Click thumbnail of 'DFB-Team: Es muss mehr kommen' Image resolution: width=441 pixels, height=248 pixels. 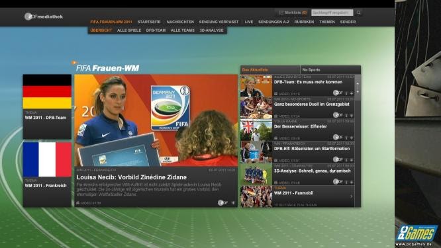tap(256, 86)
